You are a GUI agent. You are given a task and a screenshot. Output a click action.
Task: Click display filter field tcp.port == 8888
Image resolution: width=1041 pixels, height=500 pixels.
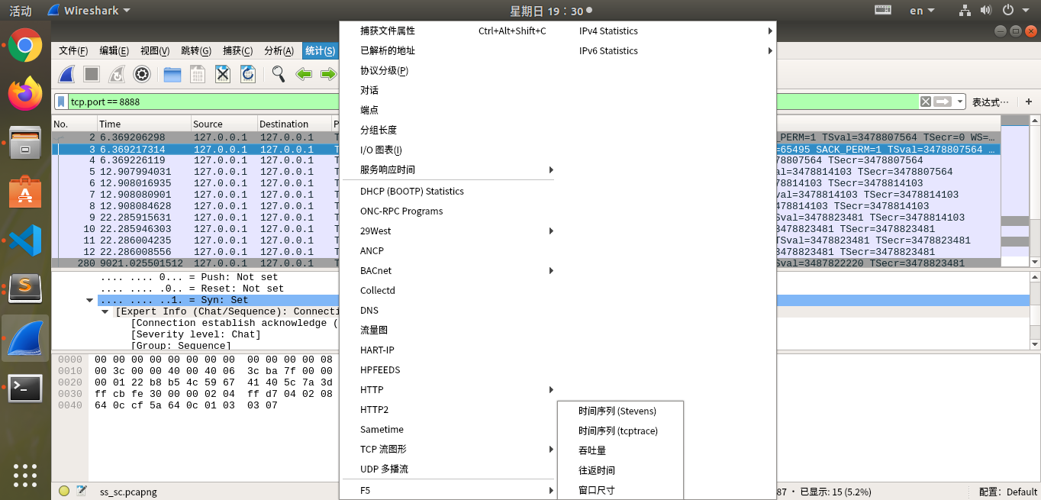[492, 102]
